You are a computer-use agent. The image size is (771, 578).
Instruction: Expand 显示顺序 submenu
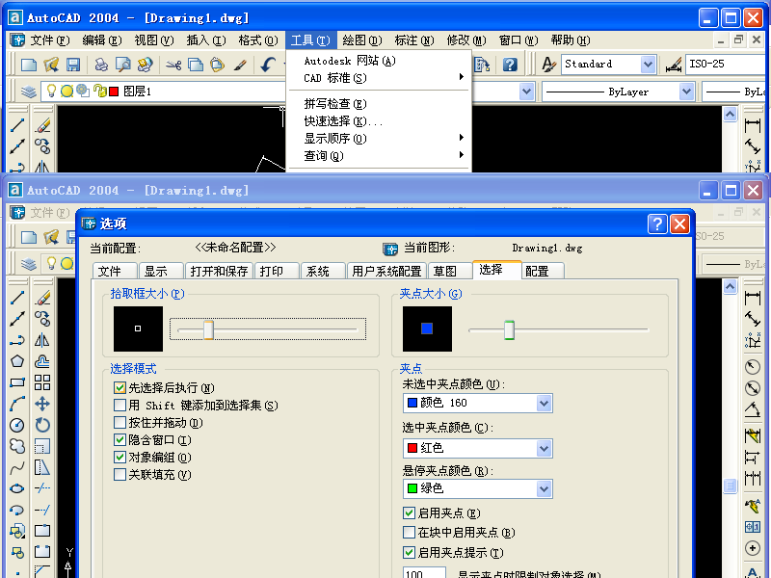pos(379,138)
